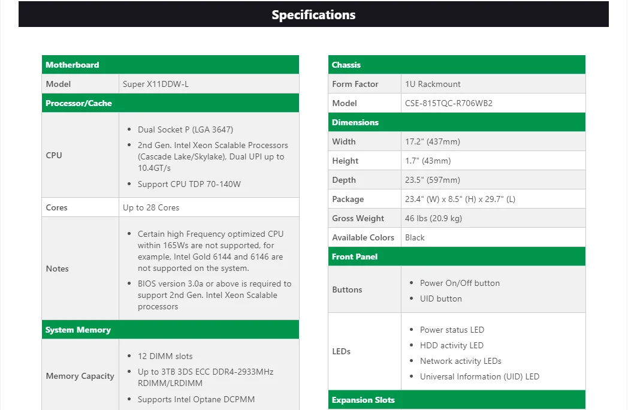Click the Notes row label
This screenshot has width=628, height=410.
click(x=58, y=269)
